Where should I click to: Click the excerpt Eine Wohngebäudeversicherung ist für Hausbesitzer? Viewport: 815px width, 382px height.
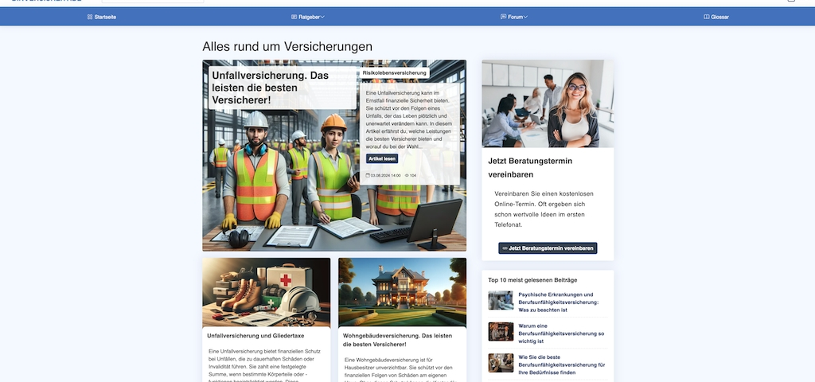[x=400, y=369]
